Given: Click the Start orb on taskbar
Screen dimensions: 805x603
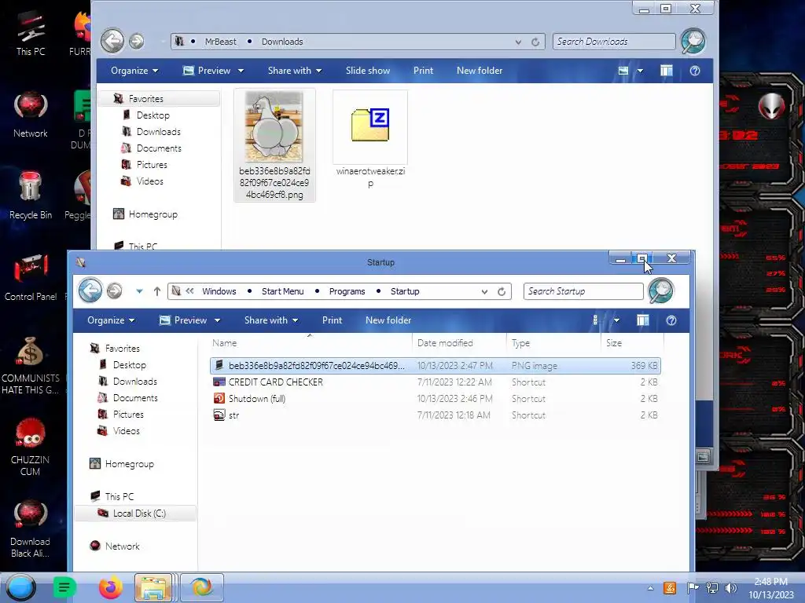Looking at the screenshot, I should tap(20, 587).
